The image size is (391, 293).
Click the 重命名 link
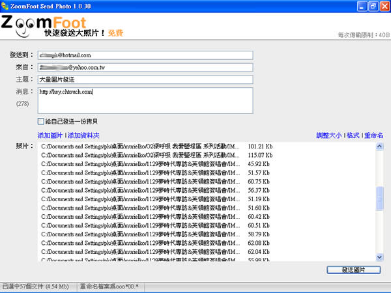coord(373,135)
